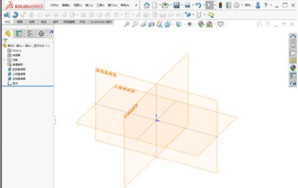
Task: Click Zoom to Fit magnifier icon
Action: tap(127, 24)
